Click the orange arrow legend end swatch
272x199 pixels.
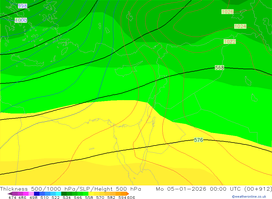pos(128,194)
